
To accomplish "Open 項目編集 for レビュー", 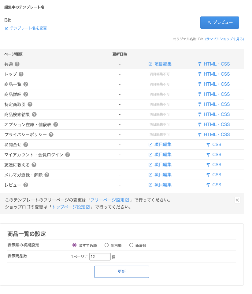I will coord(160,185).
